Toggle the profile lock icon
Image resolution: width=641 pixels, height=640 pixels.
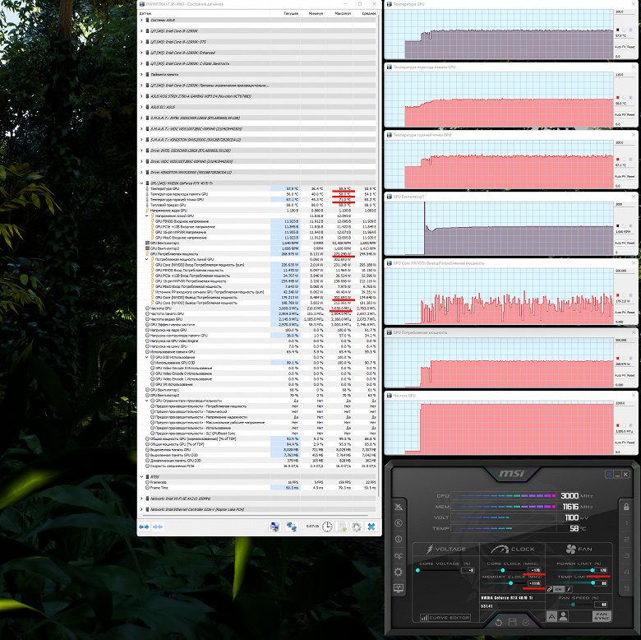(626, 507)
